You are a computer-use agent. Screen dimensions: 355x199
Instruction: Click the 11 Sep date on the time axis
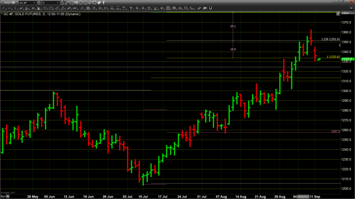click(x=314, y=197)
